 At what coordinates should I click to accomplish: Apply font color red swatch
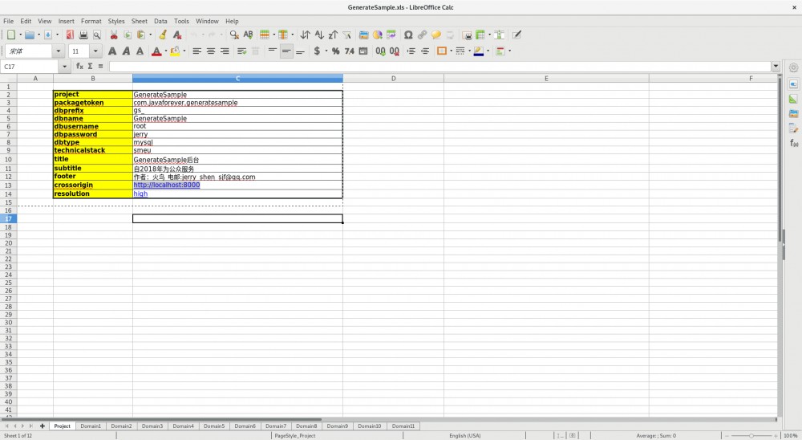[x=156, y=51]
